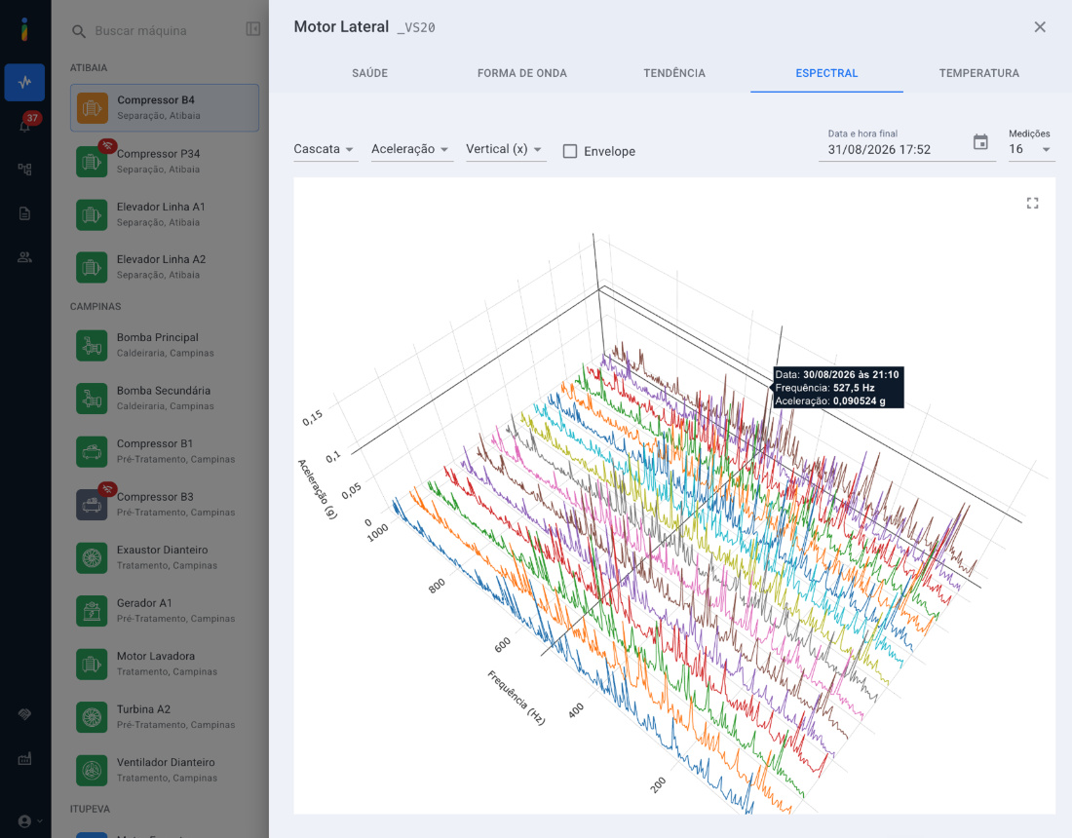Open notifications bell with 37 badge
The width and height of the screenshot is (1072, 838).
(x=25, y=126)
